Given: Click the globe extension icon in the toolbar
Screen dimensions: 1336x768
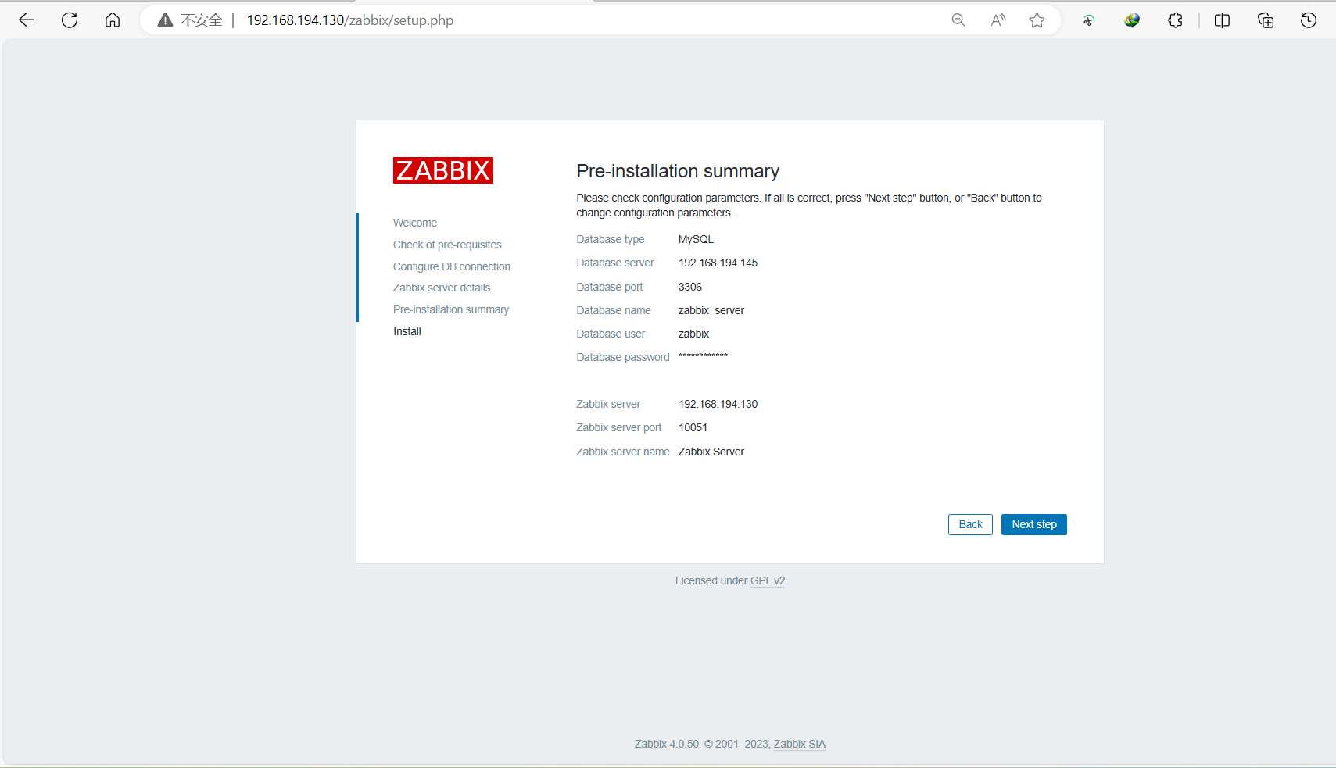Looking at the screenshot, I should (x=1132, y=20).
